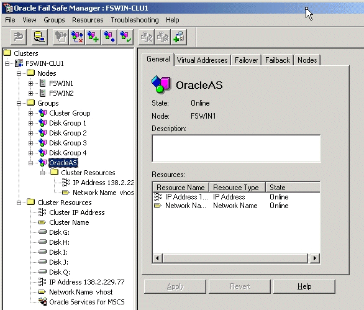Collapse the Nodes folder in tree
The width and height of the screenshot is (364, 310).
(x=19, y=73)
